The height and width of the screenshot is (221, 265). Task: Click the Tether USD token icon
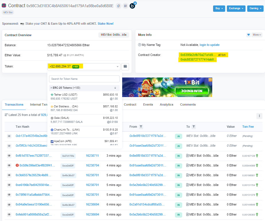pyautogui.click(x=52, y=95)
